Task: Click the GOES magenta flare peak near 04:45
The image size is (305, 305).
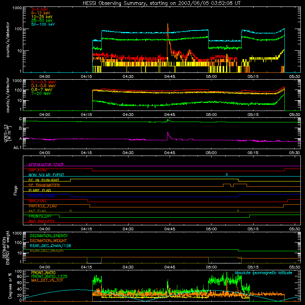Action: (168, 133)
